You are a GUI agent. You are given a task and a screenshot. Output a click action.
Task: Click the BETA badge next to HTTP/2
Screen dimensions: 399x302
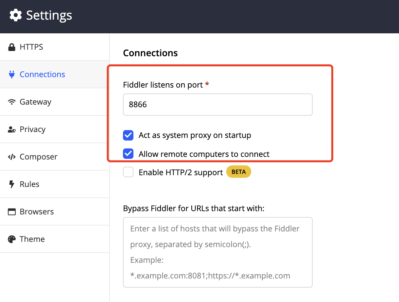238,172
